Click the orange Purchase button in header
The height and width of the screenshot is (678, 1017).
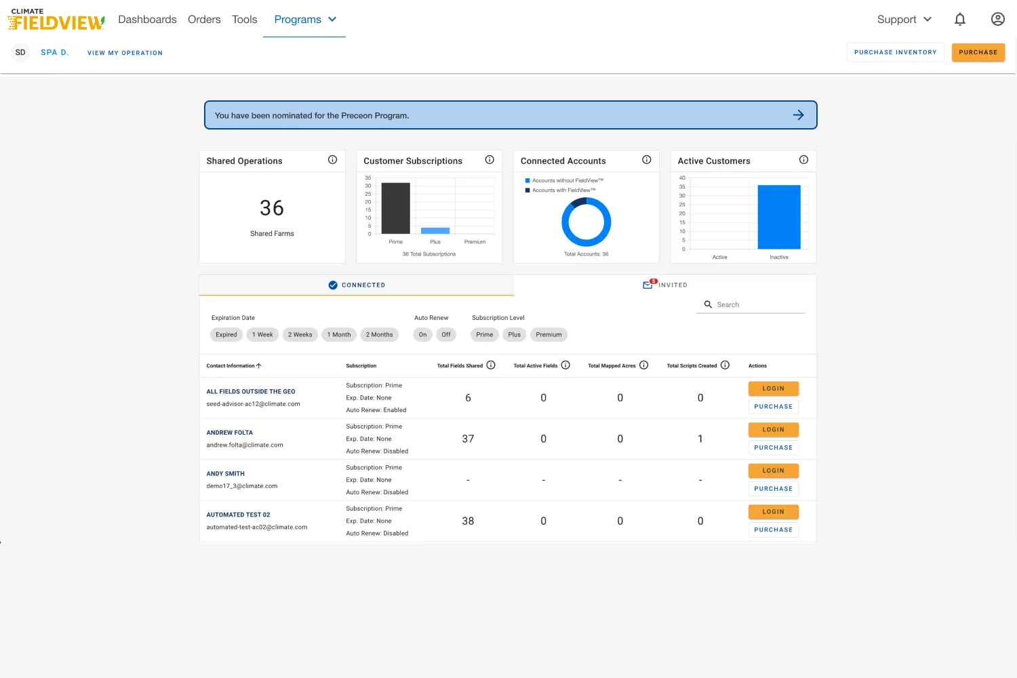point(978,52)
